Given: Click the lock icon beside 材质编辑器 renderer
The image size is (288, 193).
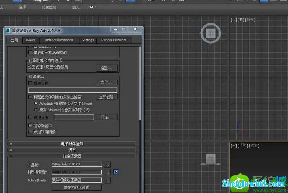Looking at the screenshot, I should (116, 172).
